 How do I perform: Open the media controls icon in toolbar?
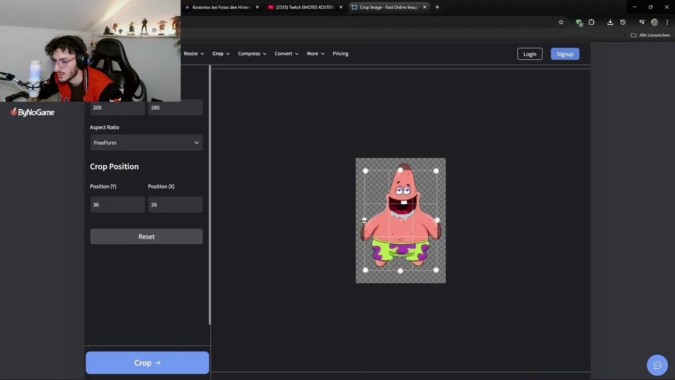pyautogui.click(x=642, y=22)
